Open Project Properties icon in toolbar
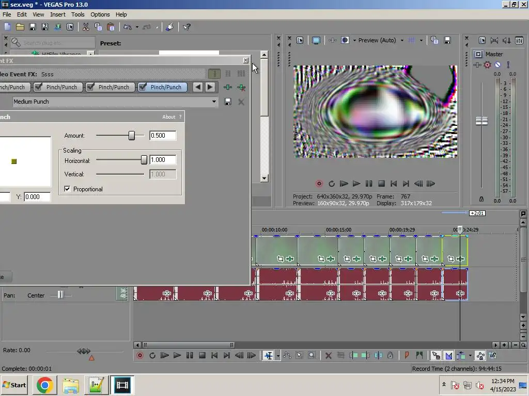Image resolution: width=529 pixels, height=396 pixels. [x=70, y=27]
